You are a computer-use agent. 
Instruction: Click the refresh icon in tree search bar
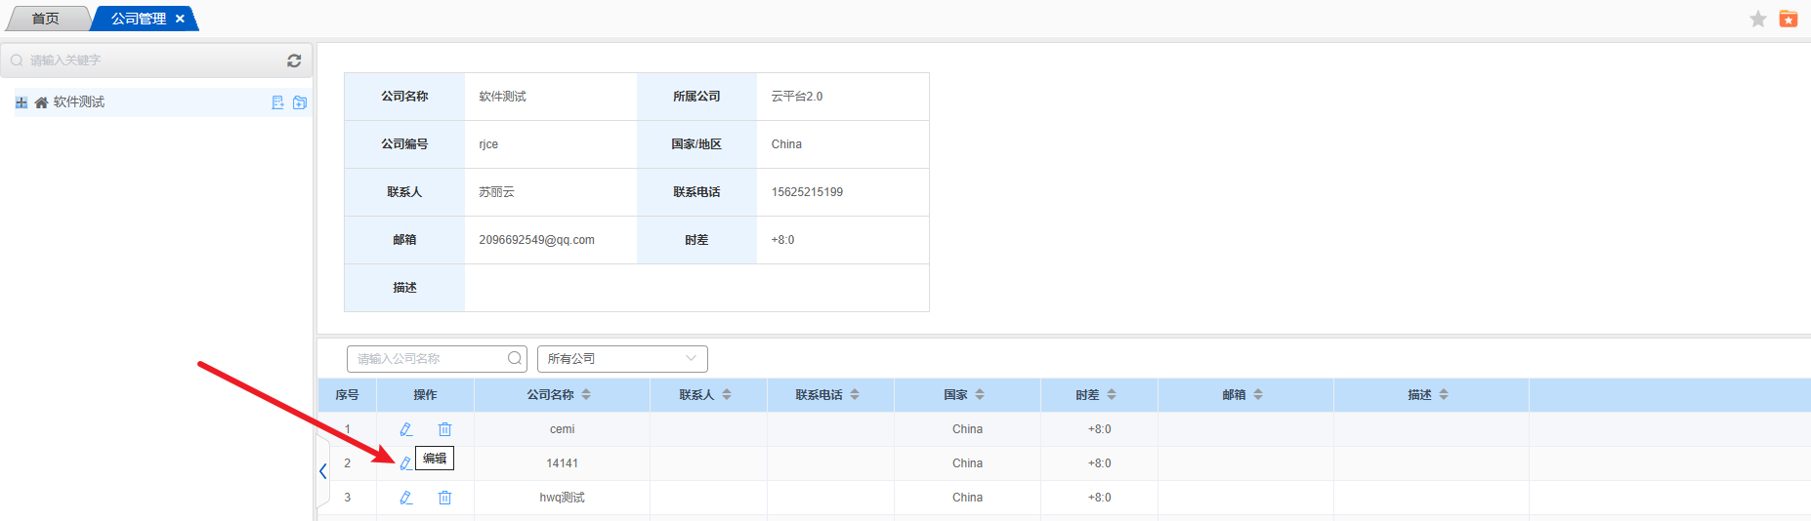[294, 60]
